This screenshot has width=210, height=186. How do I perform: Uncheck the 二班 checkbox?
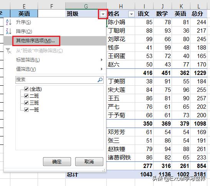[x=26, y=96]
